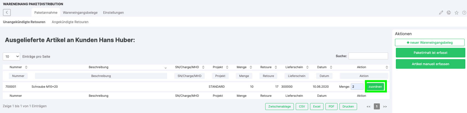
Task: Click the pencil edit icon
Action: point(441,13)
